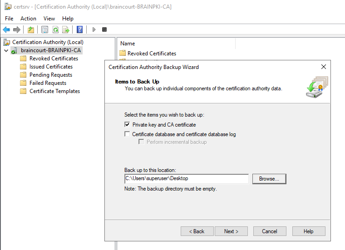
Task: Click the Back arrow toolbar icon
Action: coord(7,29)
